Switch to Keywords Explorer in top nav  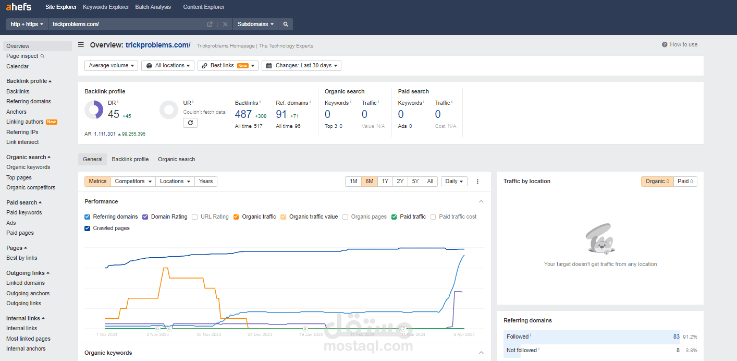[106, 7]
